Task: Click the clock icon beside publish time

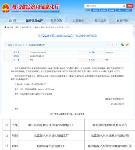Action: [6, 45]
